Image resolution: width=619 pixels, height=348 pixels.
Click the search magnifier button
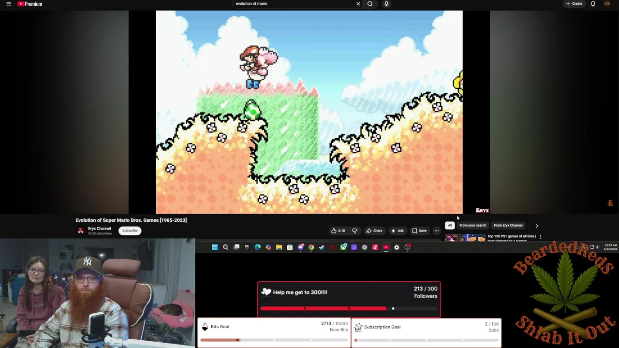(x=370, y=4)
